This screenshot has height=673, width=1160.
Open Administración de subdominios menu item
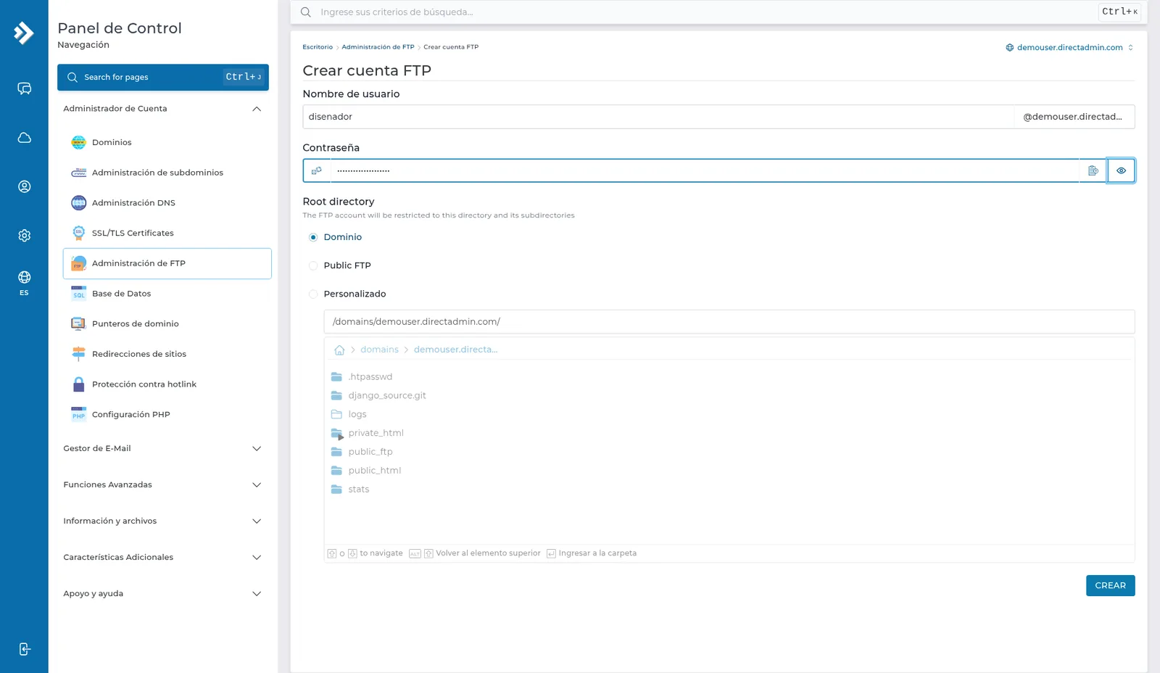pyautogui.click(x=167, y=173)
